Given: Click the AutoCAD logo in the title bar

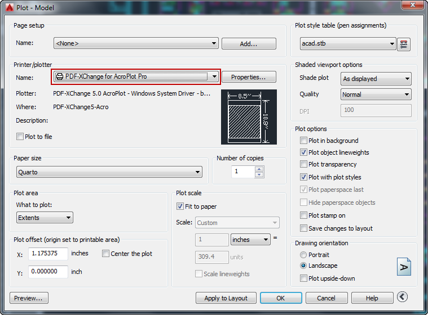Looking at the screenshot, I should click(x=10, y=7).
